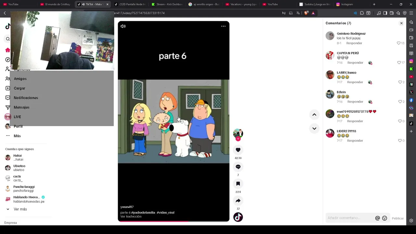
Task: Open LARRY,franco's profile avatar
Action: [330, 75]
